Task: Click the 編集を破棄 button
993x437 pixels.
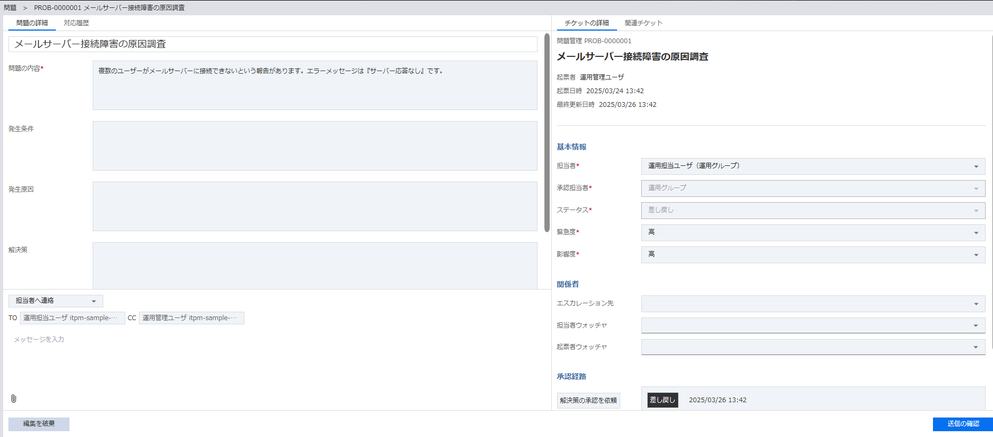Action: (39, 424)
